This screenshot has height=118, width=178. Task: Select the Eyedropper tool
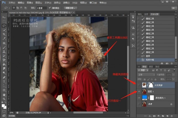click(4, 39)
